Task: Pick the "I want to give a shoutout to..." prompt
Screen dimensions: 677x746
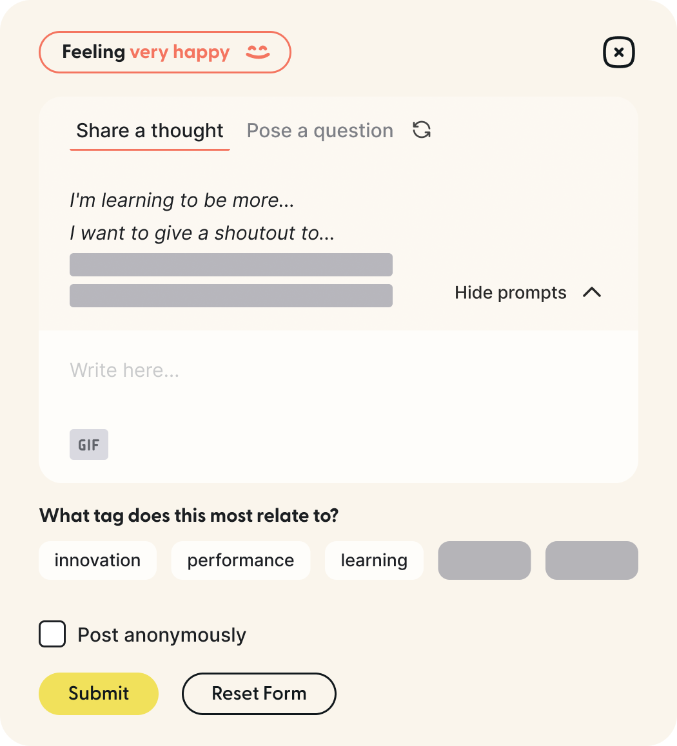Action: point(202,233)
